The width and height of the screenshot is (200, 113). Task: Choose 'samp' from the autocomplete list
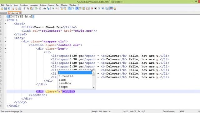75,80
